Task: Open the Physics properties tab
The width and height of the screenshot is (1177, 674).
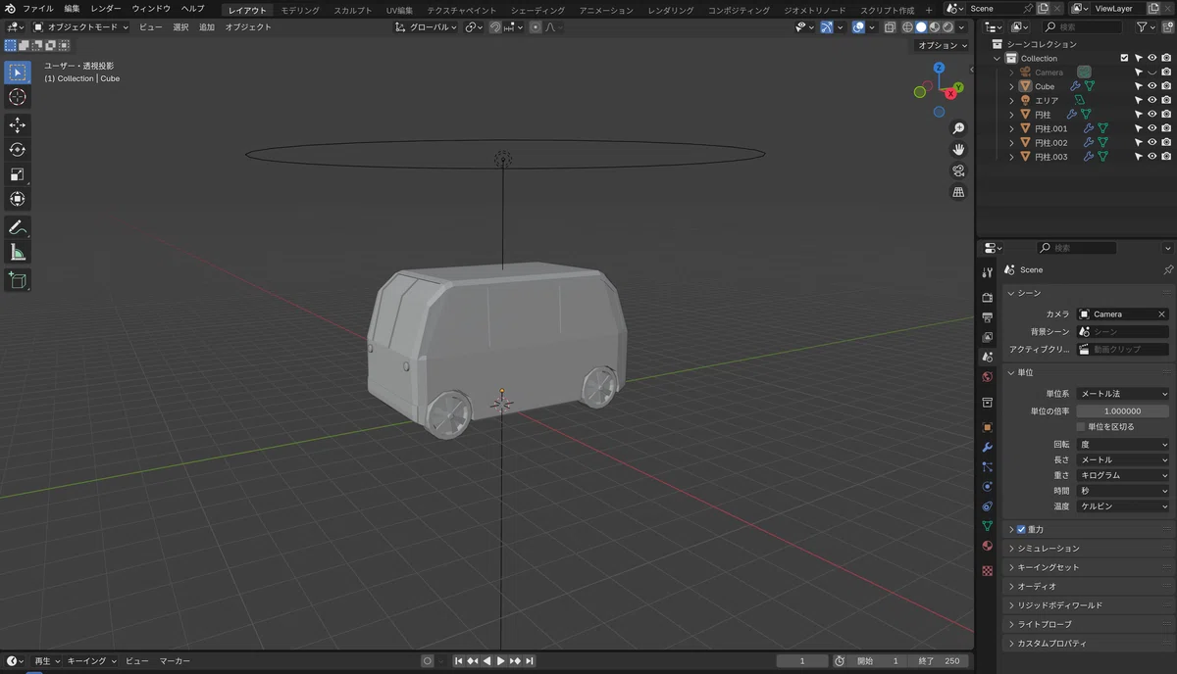Action: (x=988, y=487)
